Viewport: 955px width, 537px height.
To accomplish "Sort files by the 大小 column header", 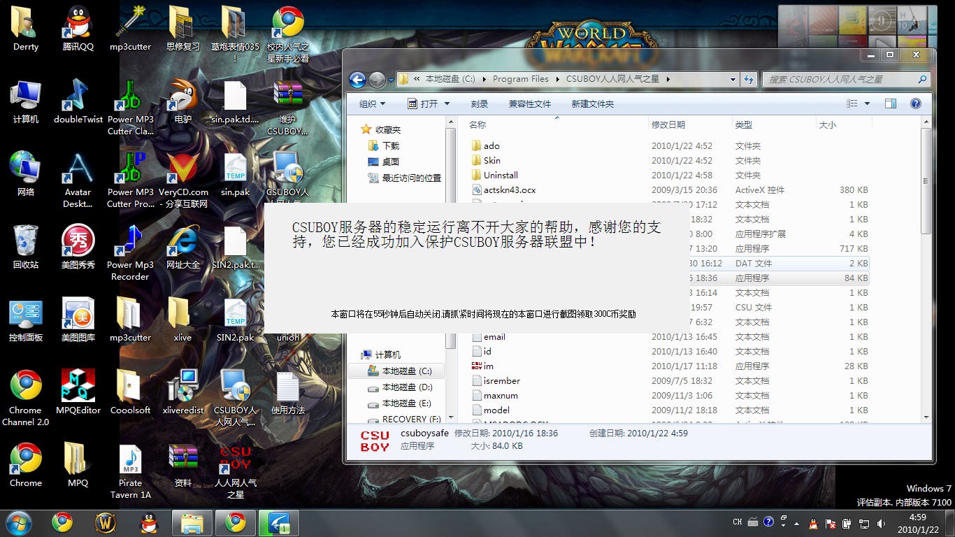I will [843, 124].
